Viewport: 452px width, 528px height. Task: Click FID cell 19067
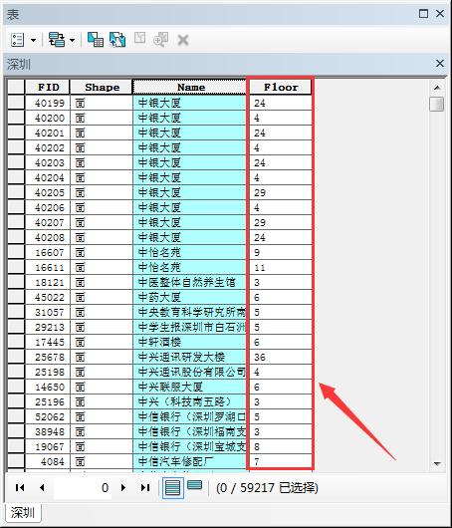pyautogui.click(x=48, y=446)
